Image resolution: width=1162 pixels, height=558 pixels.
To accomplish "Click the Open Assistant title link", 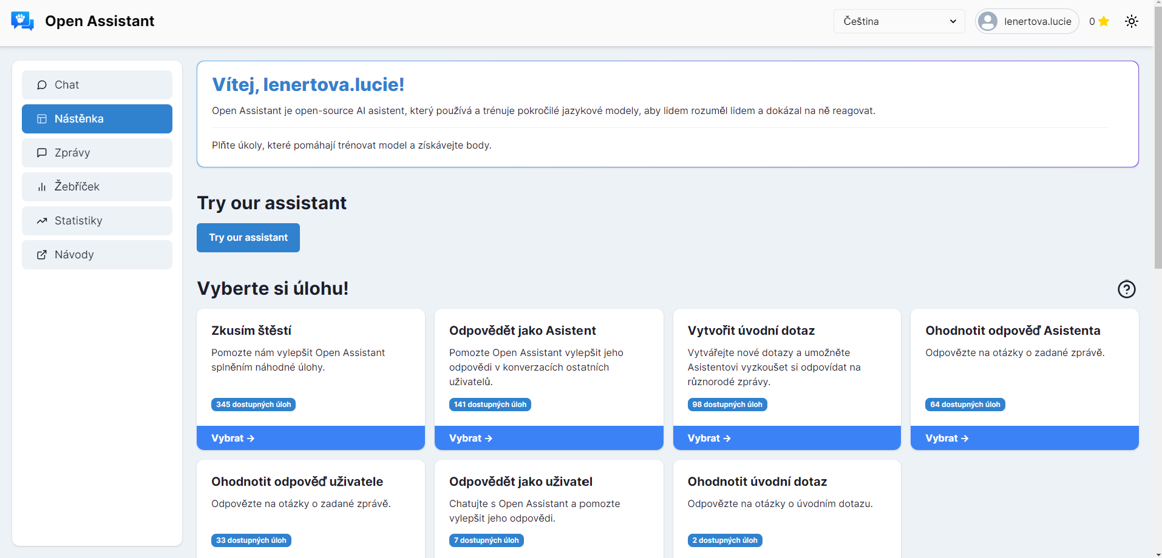I will point(100,21).
